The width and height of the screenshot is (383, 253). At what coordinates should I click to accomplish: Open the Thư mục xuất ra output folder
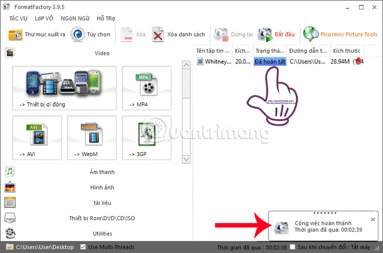click(x=37, y=35)
